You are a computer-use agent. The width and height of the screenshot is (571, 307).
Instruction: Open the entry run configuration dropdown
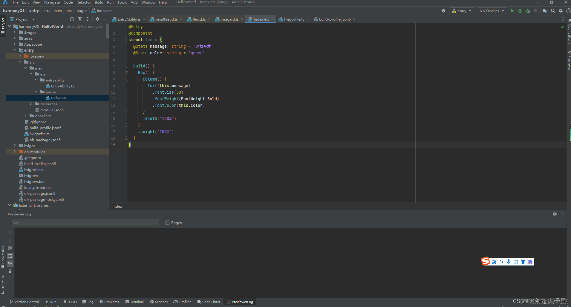point(462,11)
